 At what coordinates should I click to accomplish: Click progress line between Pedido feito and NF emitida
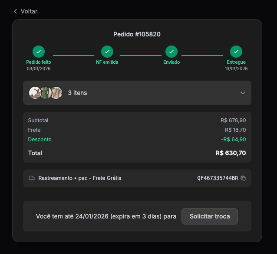coord(73,55)
